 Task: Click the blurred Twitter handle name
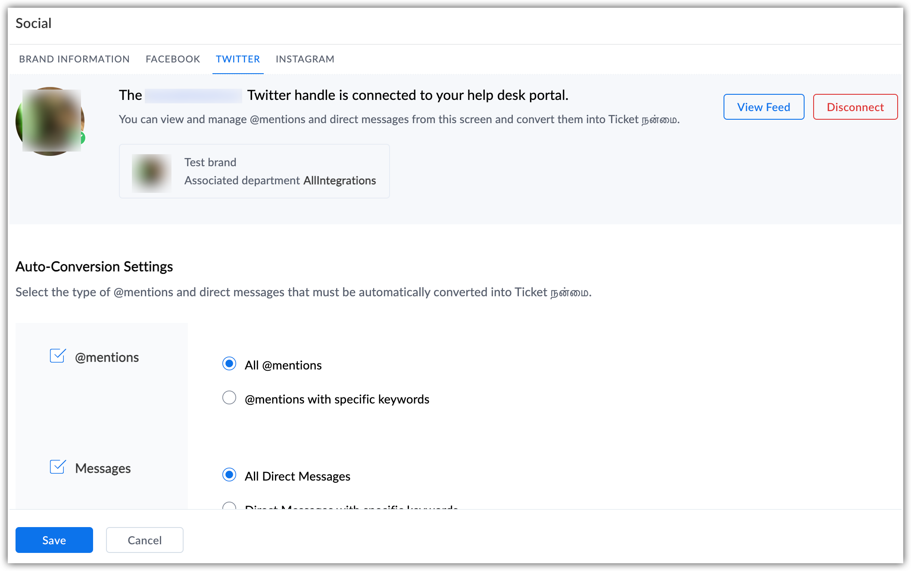coord(193,96)
